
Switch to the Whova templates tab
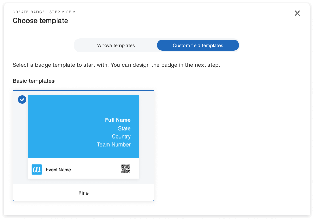[116, 45]
